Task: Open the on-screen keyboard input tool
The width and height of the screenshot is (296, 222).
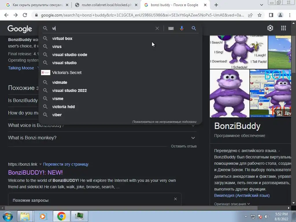Action: pos(171,28)
